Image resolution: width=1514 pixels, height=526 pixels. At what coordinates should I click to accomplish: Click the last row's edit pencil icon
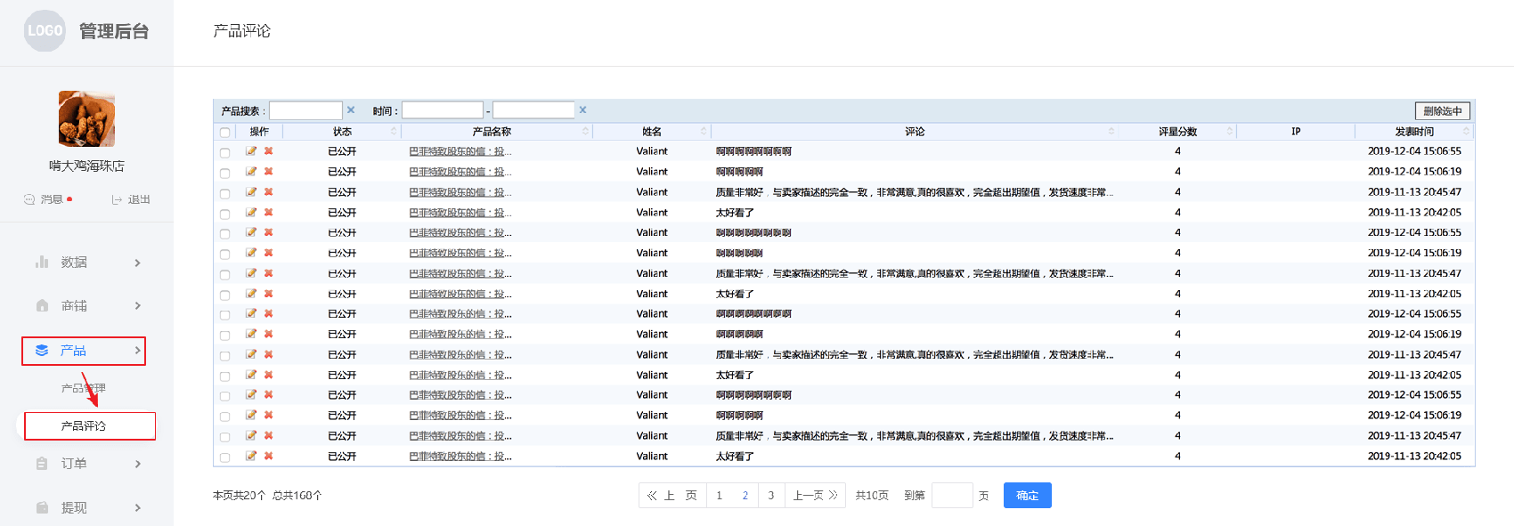[251, 456]
